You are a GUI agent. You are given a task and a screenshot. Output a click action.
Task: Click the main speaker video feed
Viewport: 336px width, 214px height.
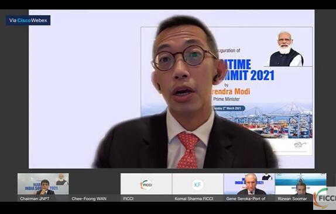point(172,89)
